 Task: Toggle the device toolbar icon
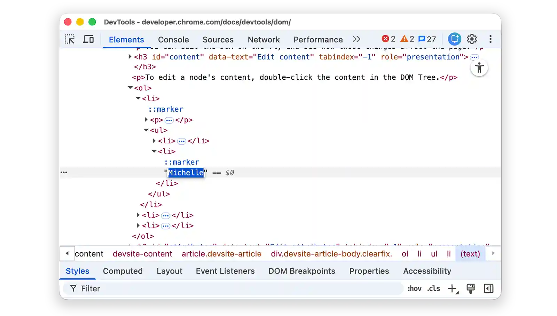click(88, 39)
